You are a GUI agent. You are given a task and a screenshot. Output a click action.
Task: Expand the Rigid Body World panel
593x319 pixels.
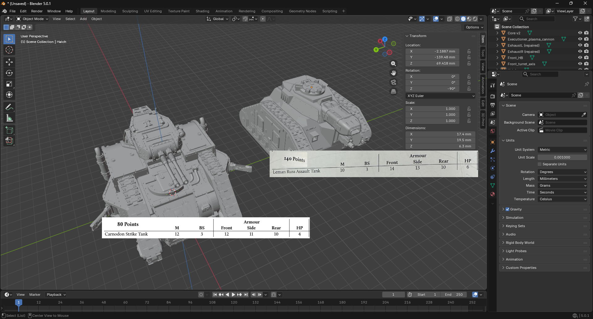[x=520, y=243]
